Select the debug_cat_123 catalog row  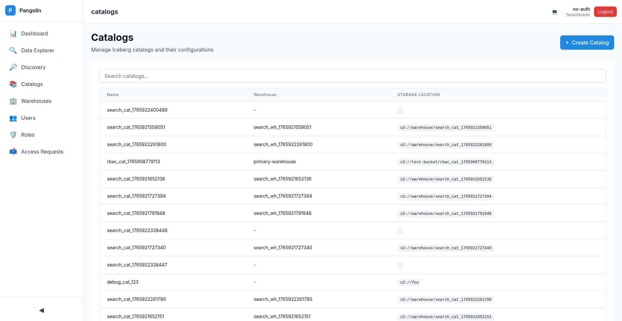pyautogui.click(x=123, y=282)
